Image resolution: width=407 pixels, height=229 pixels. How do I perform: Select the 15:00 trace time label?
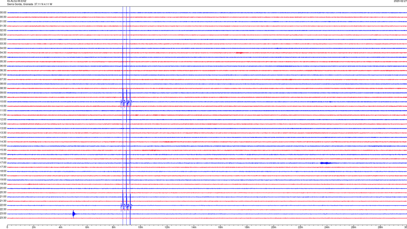click(3, 146)
